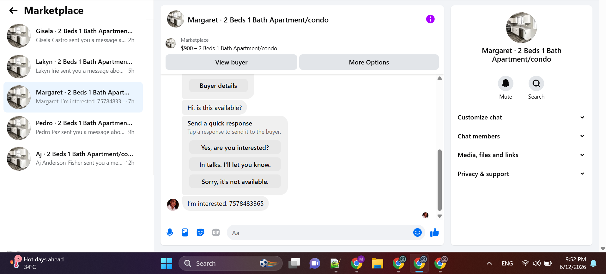Launch File Explorer from the taskbar
Screen dimensions: 606x274
377,263
